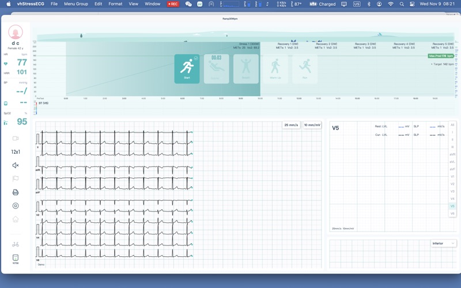Viewport: 461px width, 288px height.
Task: Select lead I in lead list
Action: point(452,132)
